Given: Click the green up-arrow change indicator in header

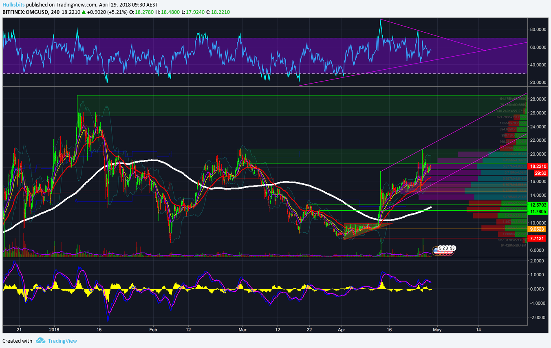Looking at the screenshot, I should tap(84, 12).
